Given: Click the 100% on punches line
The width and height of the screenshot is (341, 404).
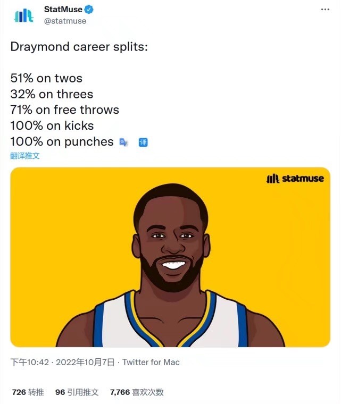Looking at the screenshot, I should (62, 142).
